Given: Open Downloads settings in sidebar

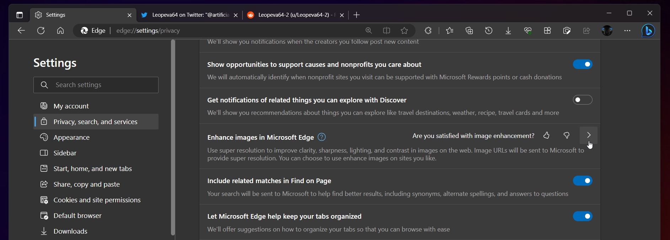Looking at the screenshot, I should click(x=96, y=231).
